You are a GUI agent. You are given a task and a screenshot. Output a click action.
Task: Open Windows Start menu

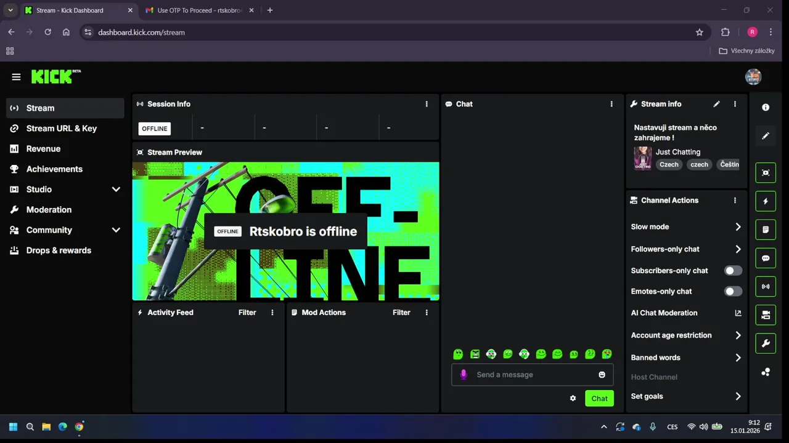click(13, 426)
